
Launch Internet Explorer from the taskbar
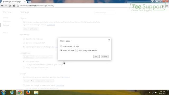[x=12, y=92]
